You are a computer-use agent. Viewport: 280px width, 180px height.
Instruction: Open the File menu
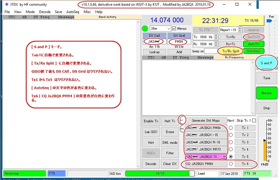point(7,12)
